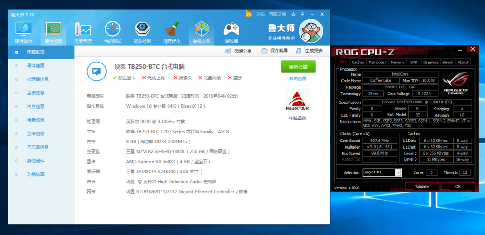Open 论坛 forum link in title bar
This screenshot has width=485, height=235.
(261, 14)
